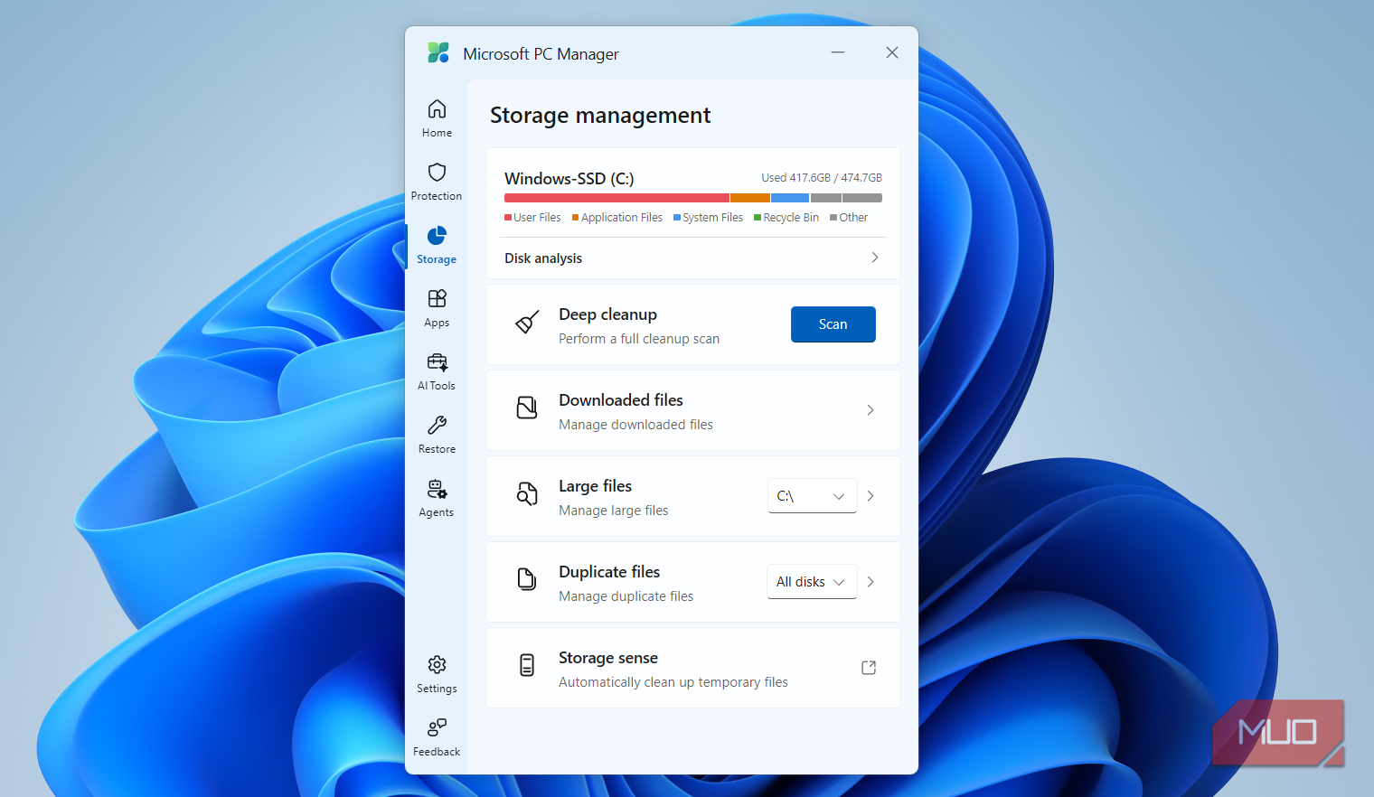1374x797 pixels.
Task: Close the Microsoft PC Manager window
Action: pos(892,52)
